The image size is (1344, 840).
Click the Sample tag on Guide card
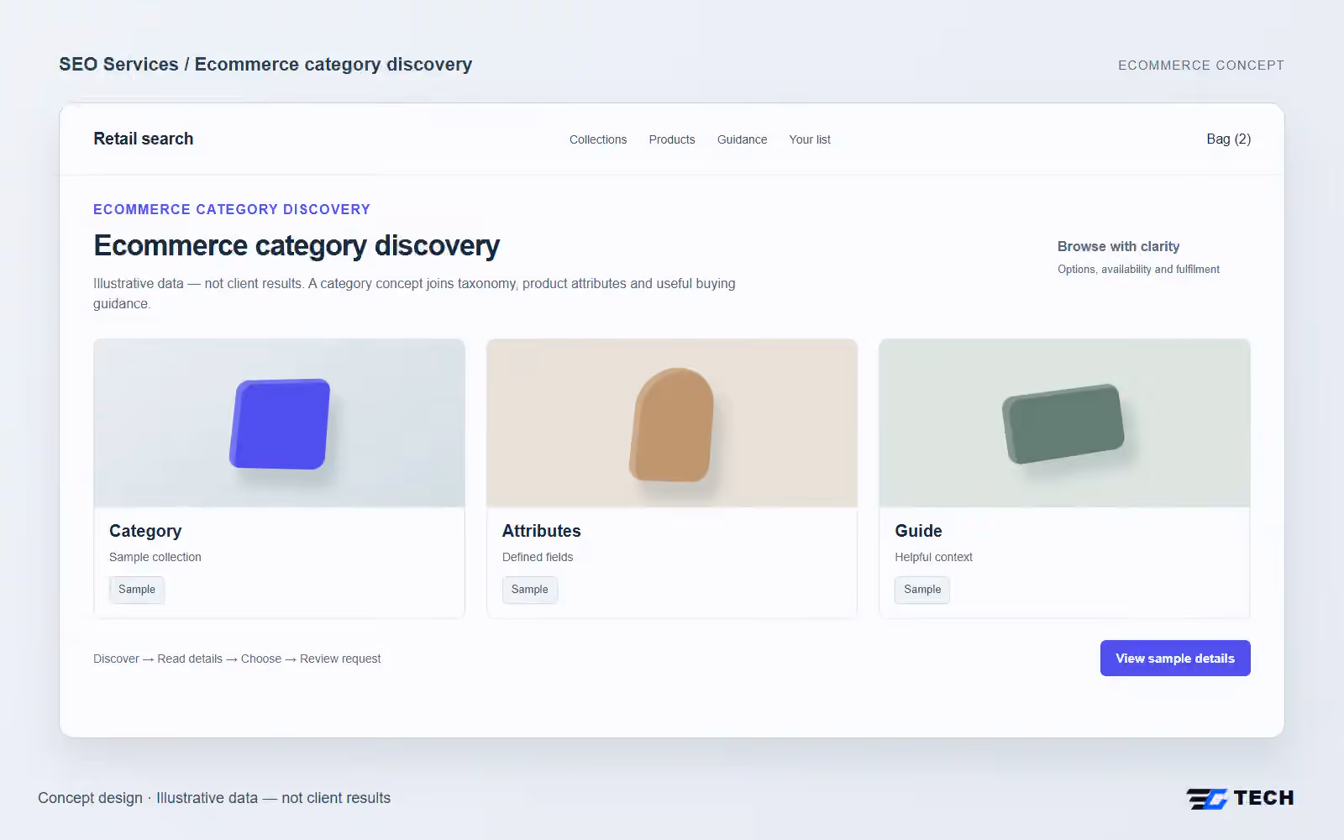coord(922,590)
